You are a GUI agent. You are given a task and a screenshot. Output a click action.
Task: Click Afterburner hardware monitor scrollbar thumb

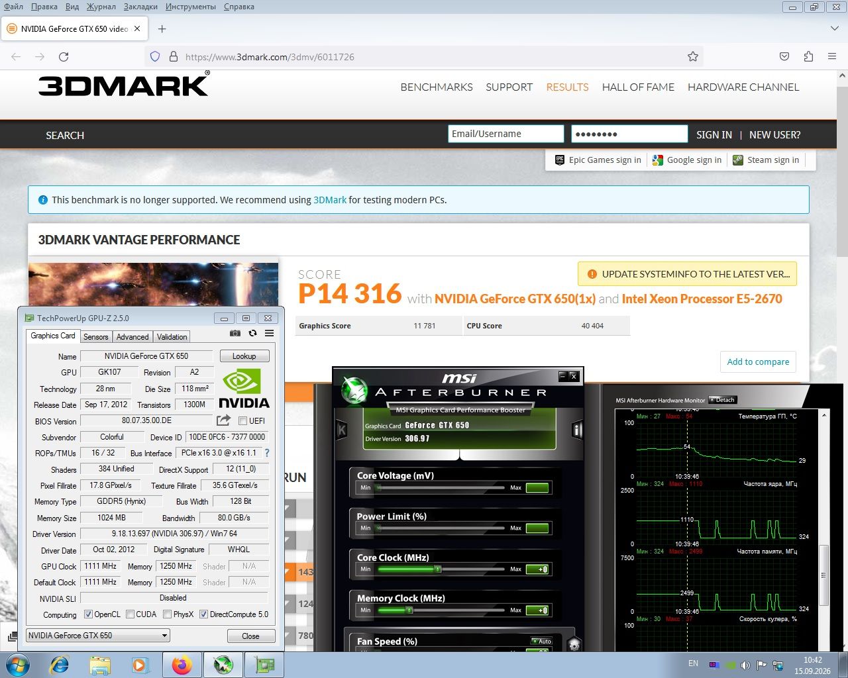pos(823,575)
